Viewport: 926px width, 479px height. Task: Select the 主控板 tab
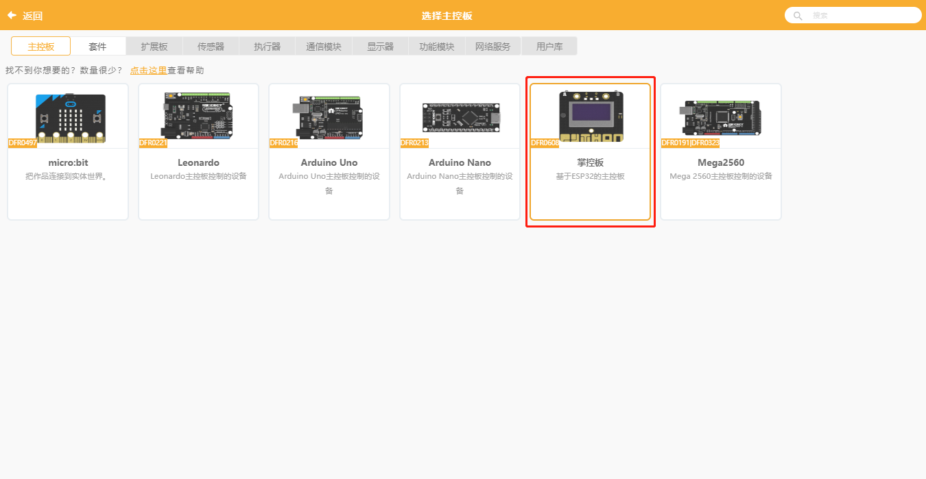[x=40, y=47]
